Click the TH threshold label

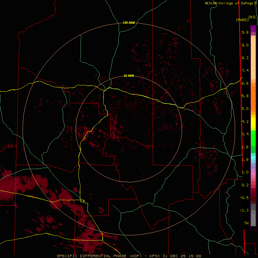pos(246,223)
